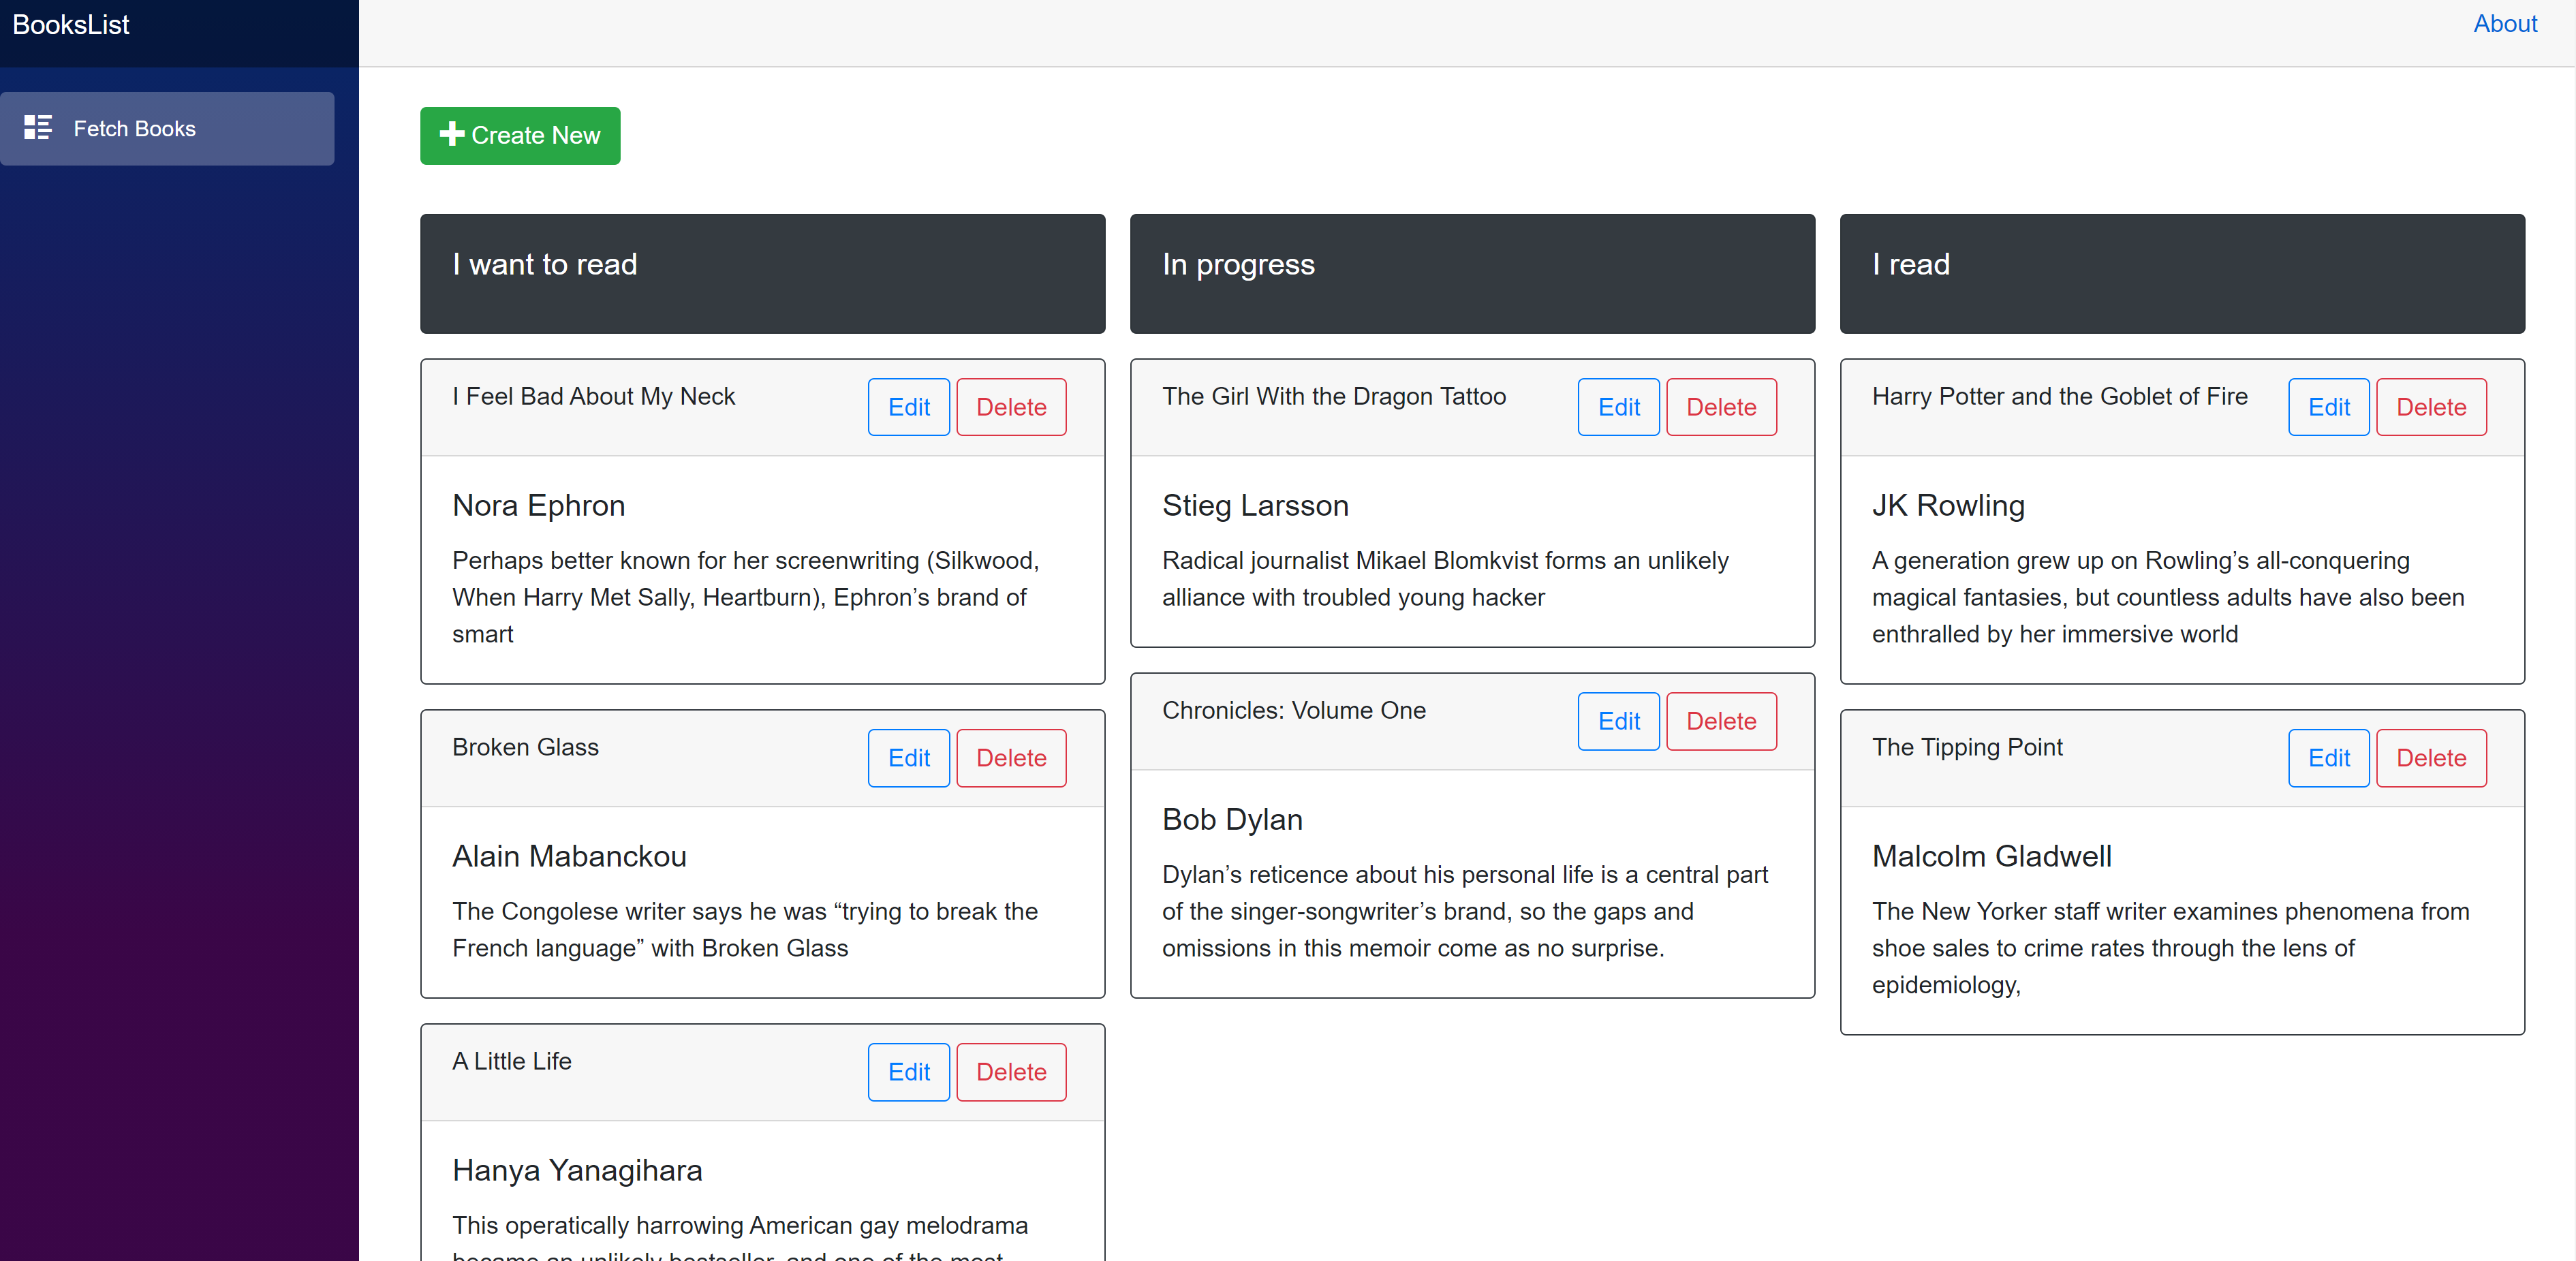Screen dimensions: 2576x1261
Task: Edit The Girl With the Dragon Tattoo
Action: click(1618, 407)
